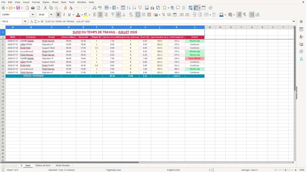
Task: Click the Draw Shapes icon
Action: point(210,8)
